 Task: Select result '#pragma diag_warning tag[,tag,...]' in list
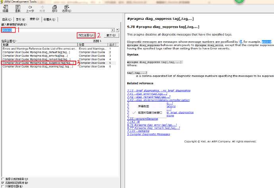tap(38, 67)
